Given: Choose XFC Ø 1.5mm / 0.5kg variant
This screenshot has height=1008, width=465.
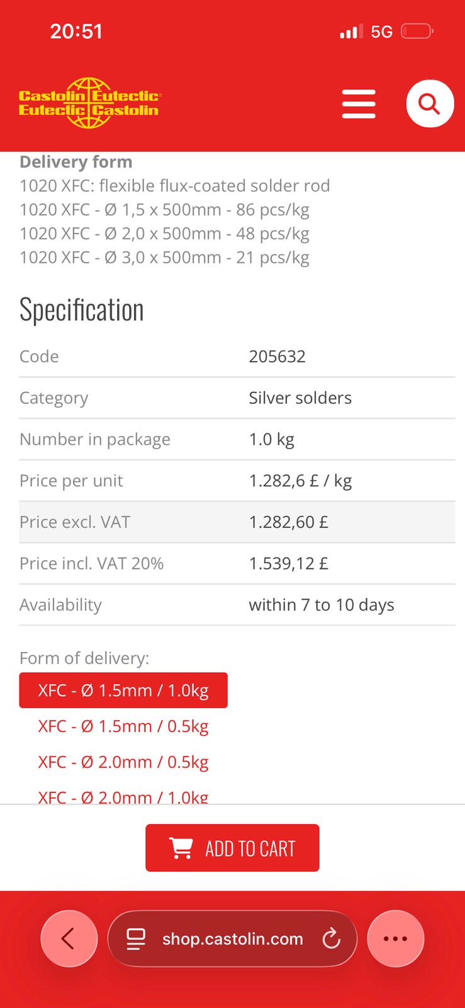Looking at the screenshot, I should tap(123, 726).
